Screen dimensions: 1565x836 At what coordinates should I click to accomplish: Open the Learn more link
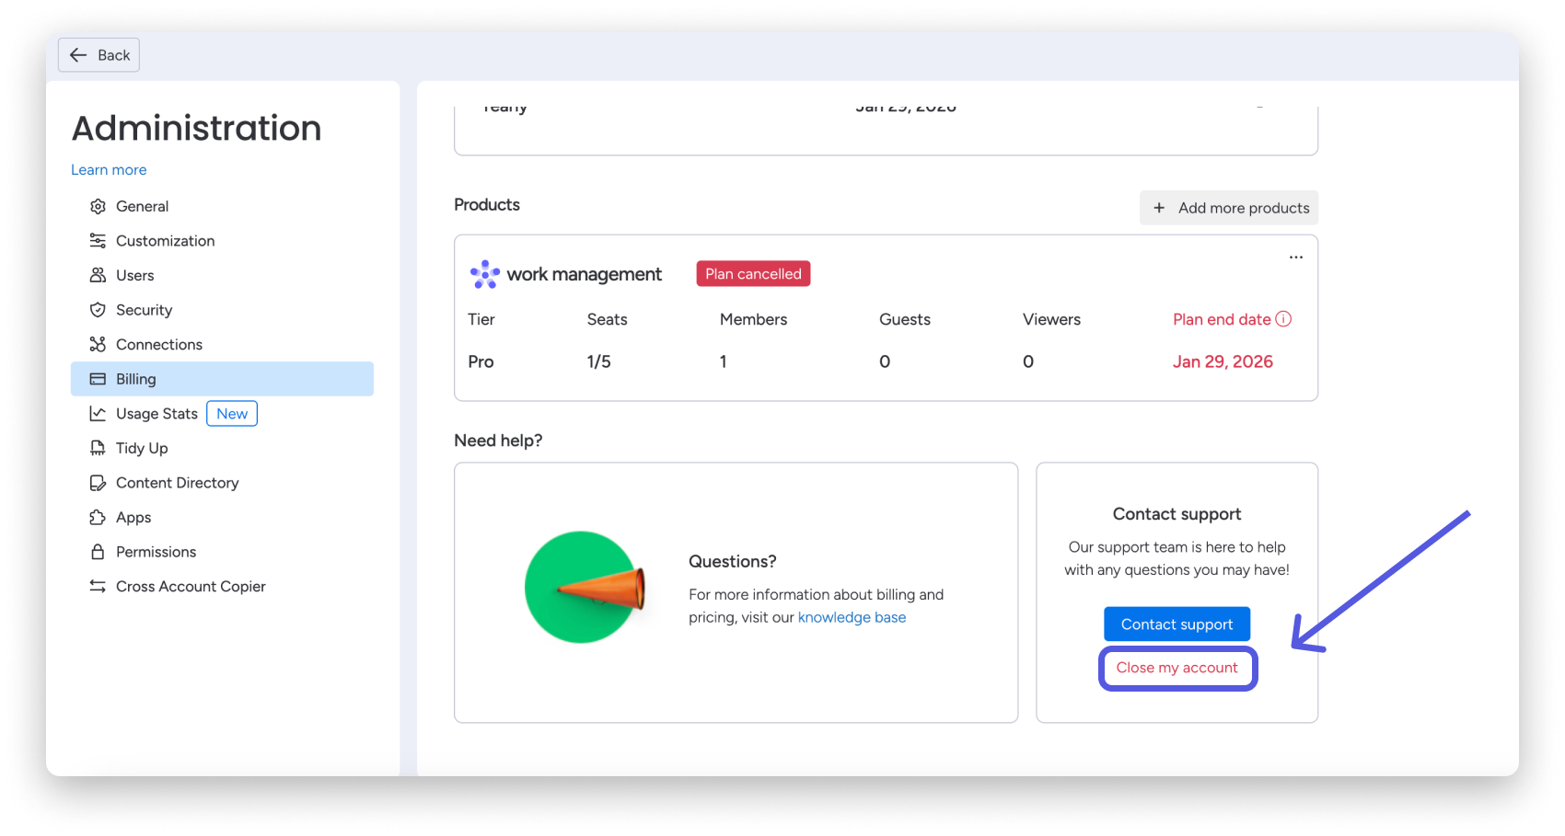coord(109,170)
